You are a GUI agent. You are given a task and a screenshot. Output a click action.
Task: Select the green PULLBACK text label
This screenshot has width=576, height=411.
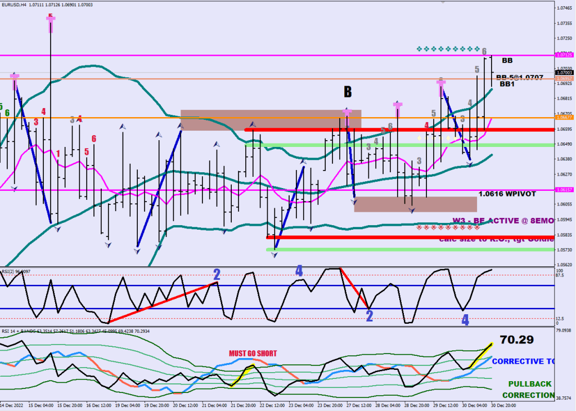(x=531, y=384)
